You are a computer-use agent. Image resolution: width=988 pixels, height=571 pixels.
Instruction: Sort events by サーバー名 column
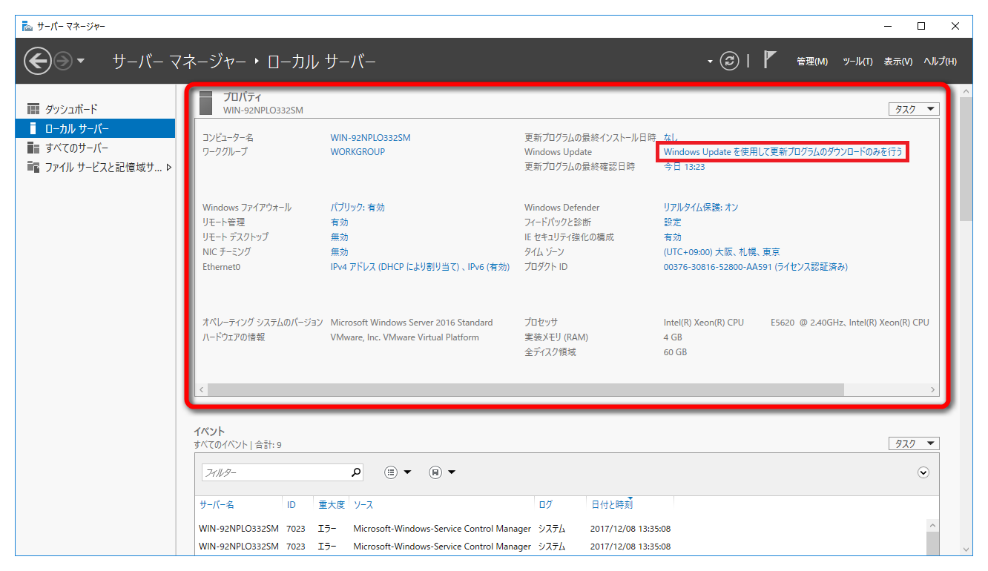point(217,505)
